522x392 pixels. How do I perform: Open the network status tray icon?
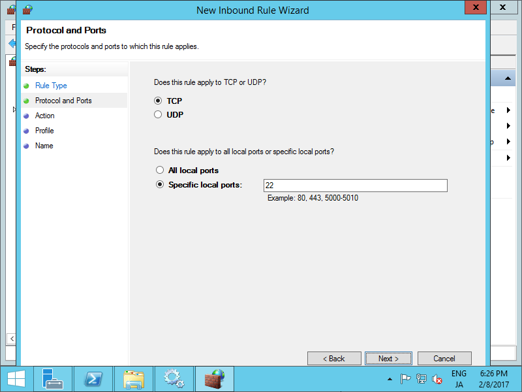(421, 378)
